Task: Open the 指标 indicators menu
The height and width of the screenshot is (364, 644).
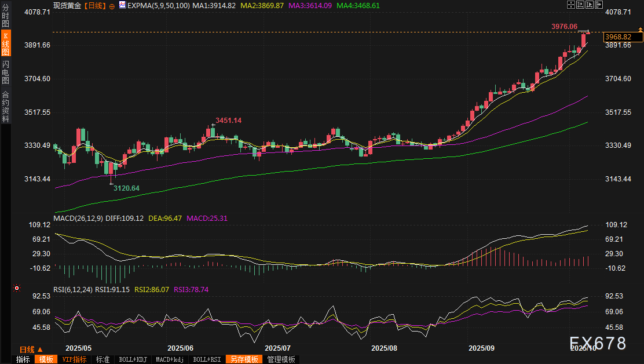Action: (23, 359)
